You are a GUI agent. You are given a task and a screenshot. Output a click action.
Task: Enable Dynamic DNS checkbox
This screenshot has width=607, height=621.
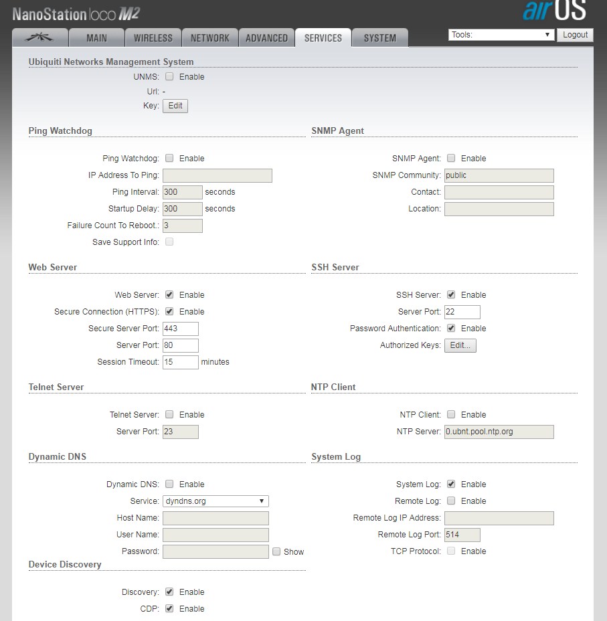[169, 484]
